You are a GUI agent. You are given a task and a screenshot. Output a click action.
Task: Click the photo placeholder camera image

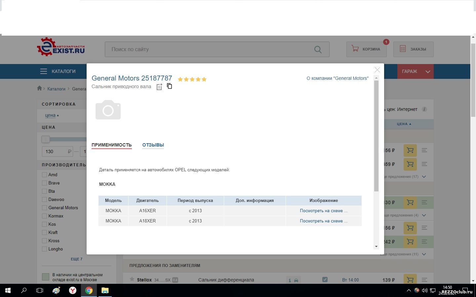click(108, 110)
